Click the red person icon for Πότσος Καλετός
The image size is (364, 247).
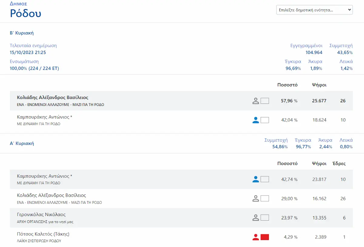[256, 237]
